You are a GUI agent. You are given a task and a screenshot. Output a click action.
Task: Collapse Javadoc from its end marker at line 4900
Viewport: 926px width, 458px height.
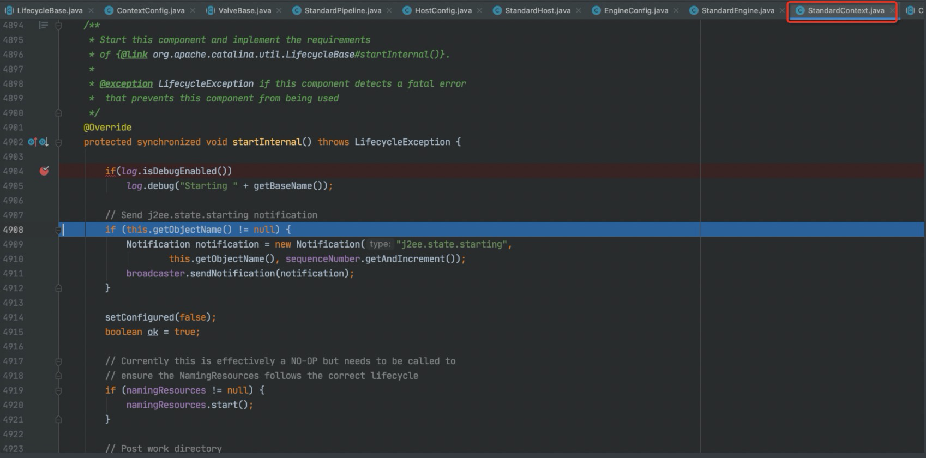(58, 113)
